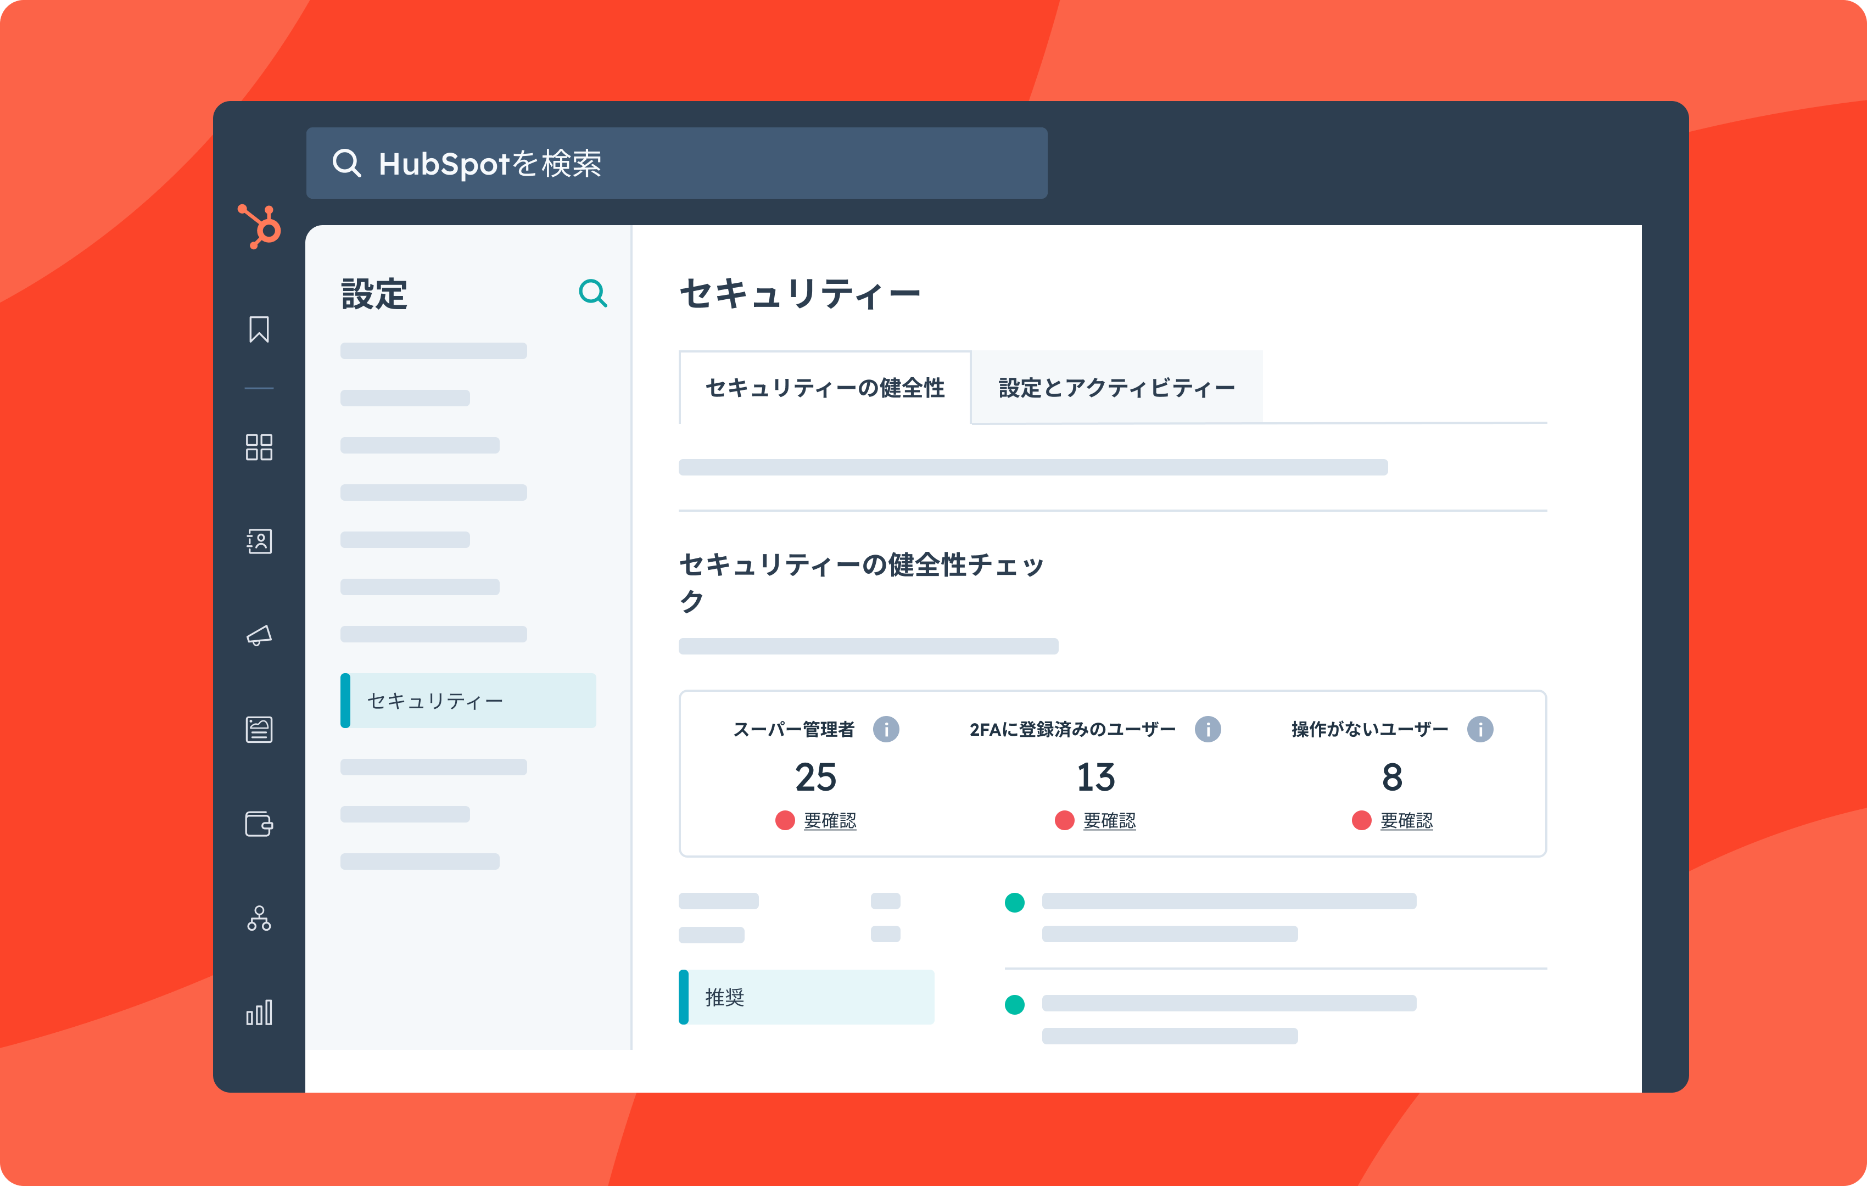Switch to セキュリティーの健全性 tab

[x=825, y=388]
